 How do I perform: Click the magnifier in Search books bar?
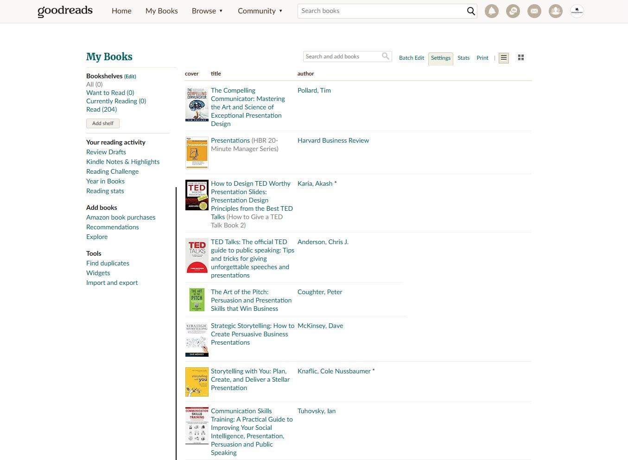coord(471,11)
